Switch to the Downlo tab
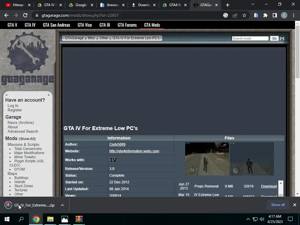300x225 pixels. [x=144, y=5]
